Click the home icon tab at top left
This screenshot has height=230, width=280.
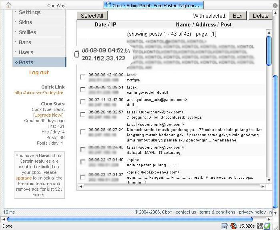tap(8, 5)
